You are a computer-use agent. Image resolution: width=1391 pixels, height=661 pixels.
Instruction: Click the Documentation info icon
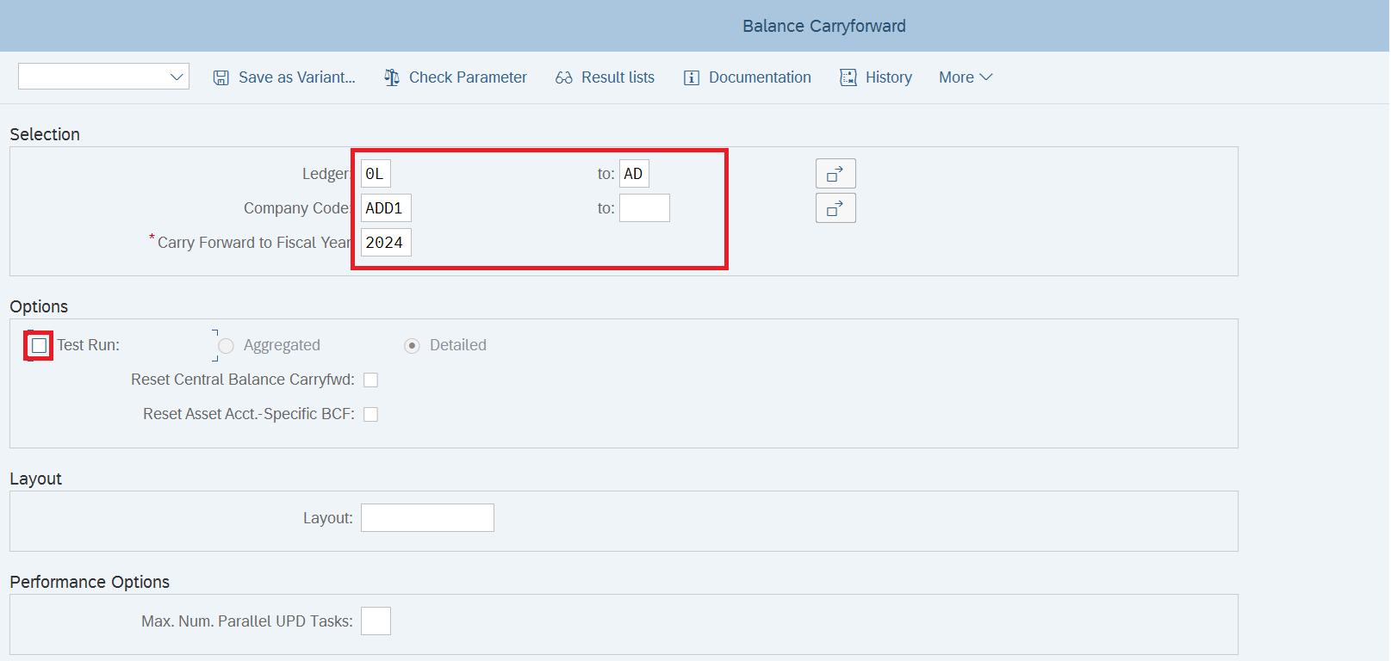point(691,77)
